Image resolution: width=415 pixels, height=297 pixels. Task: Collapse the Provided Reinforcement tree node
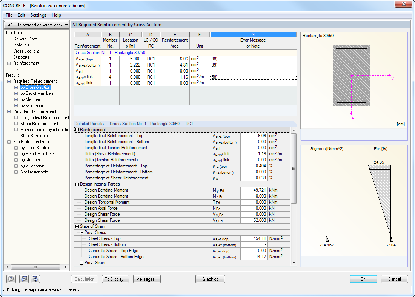[9, 111]
